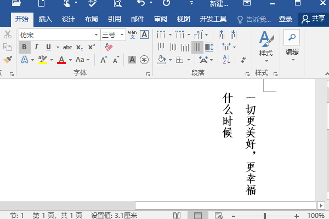The image size is (329, 219).
Task: Click the enclosed character 字 icon
Action: 144,59
